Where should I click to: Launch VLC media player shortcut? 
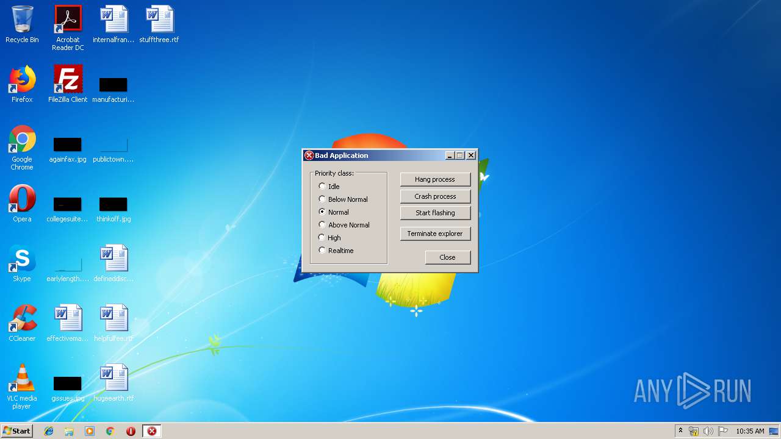point(22,387)
